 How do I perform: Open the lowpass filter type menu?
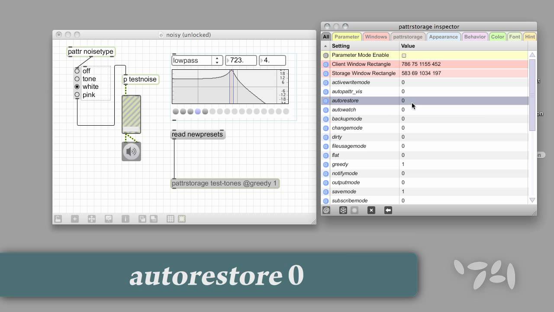197,61
